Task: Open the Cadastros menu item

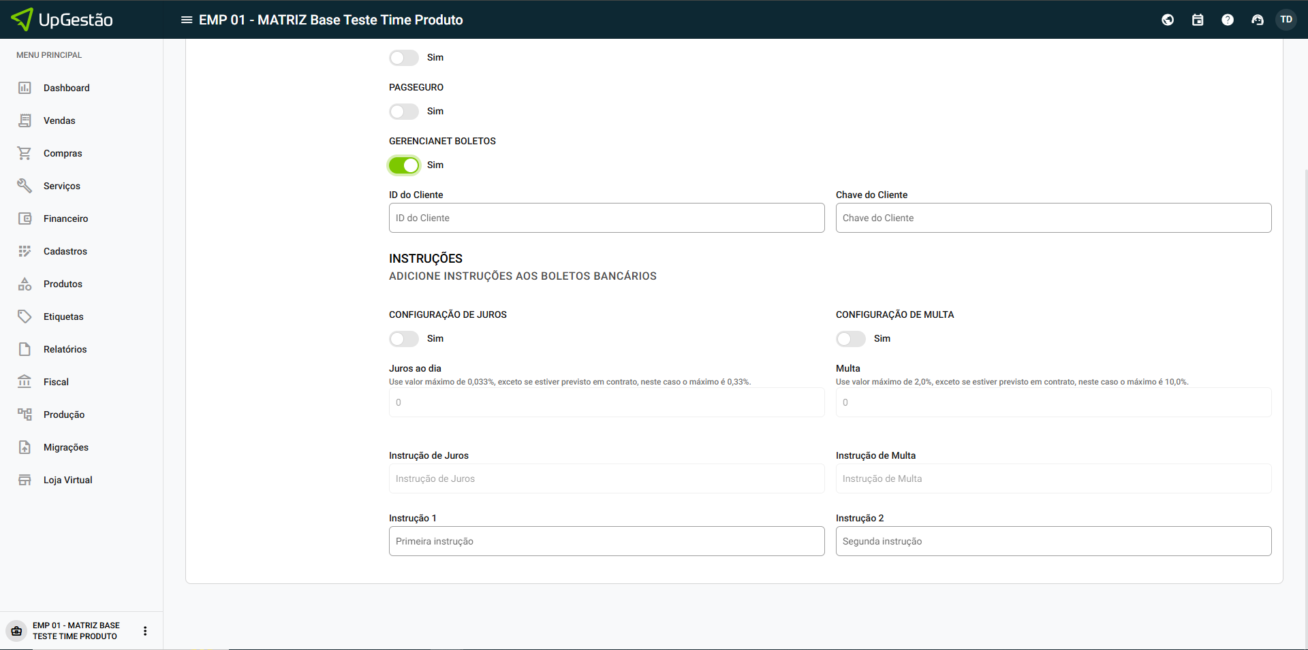Action: pyautogui.click(x=65, y=251)
